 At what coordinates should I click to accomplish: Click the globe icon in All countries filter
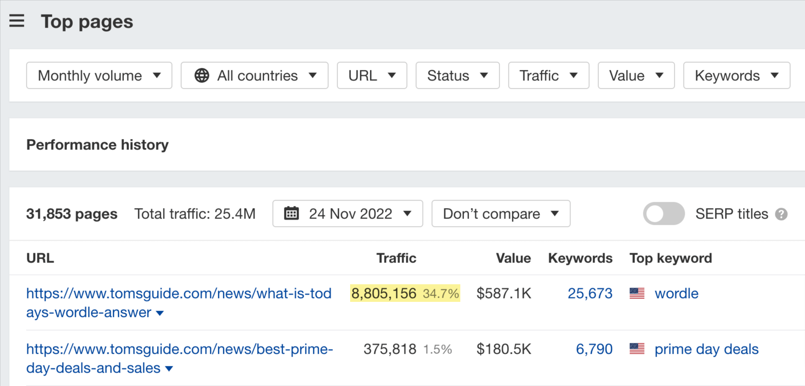pyautogui.click(x=201, y=75)
